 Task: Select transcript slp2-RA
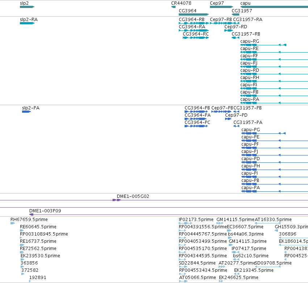(x=27, y=23)
